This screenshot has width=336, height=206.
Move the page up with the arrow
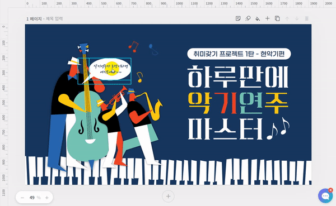pos(287,18)
